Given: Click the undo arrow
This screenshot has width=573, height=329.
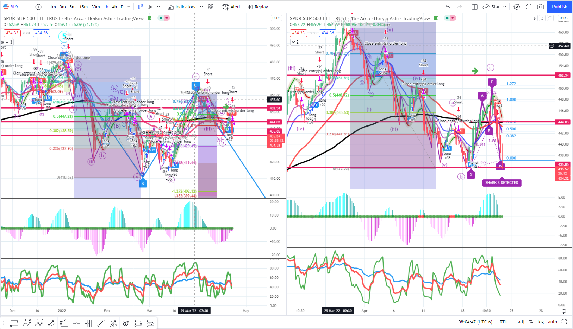Looking at the screenshot, I should point(448,7).
